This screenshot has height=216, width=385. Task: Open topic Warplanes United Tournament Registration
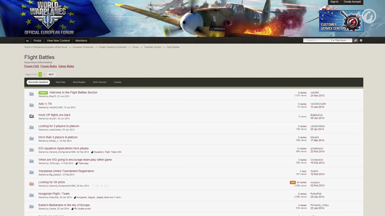[x=66, y=171]
